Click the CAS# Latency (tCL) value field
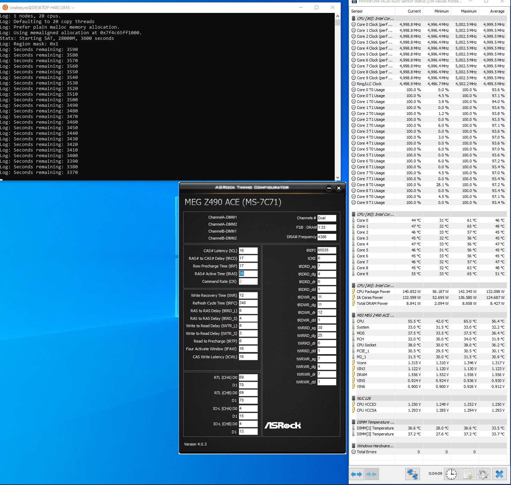The height and width of the screenshot is (485, 511). click(x=248, y=251)
